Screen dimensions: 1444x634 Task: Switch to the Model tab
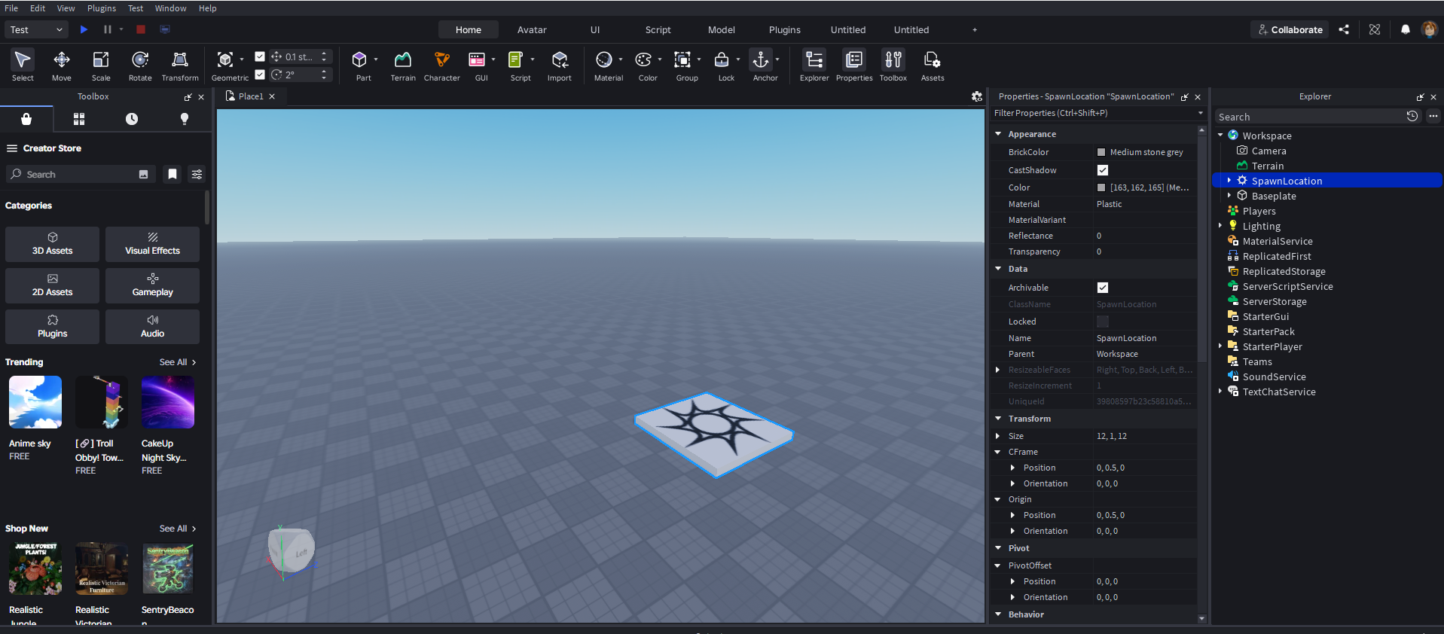[x=722, y=30]
